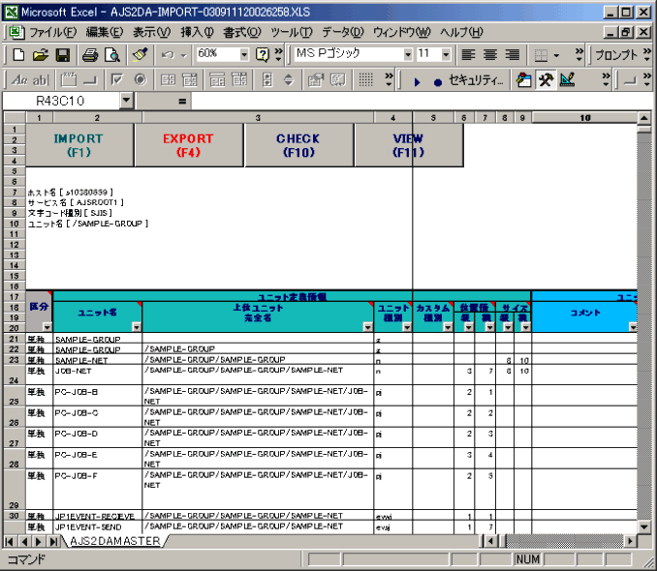Select the Group Box control tool

pos(69,79)
